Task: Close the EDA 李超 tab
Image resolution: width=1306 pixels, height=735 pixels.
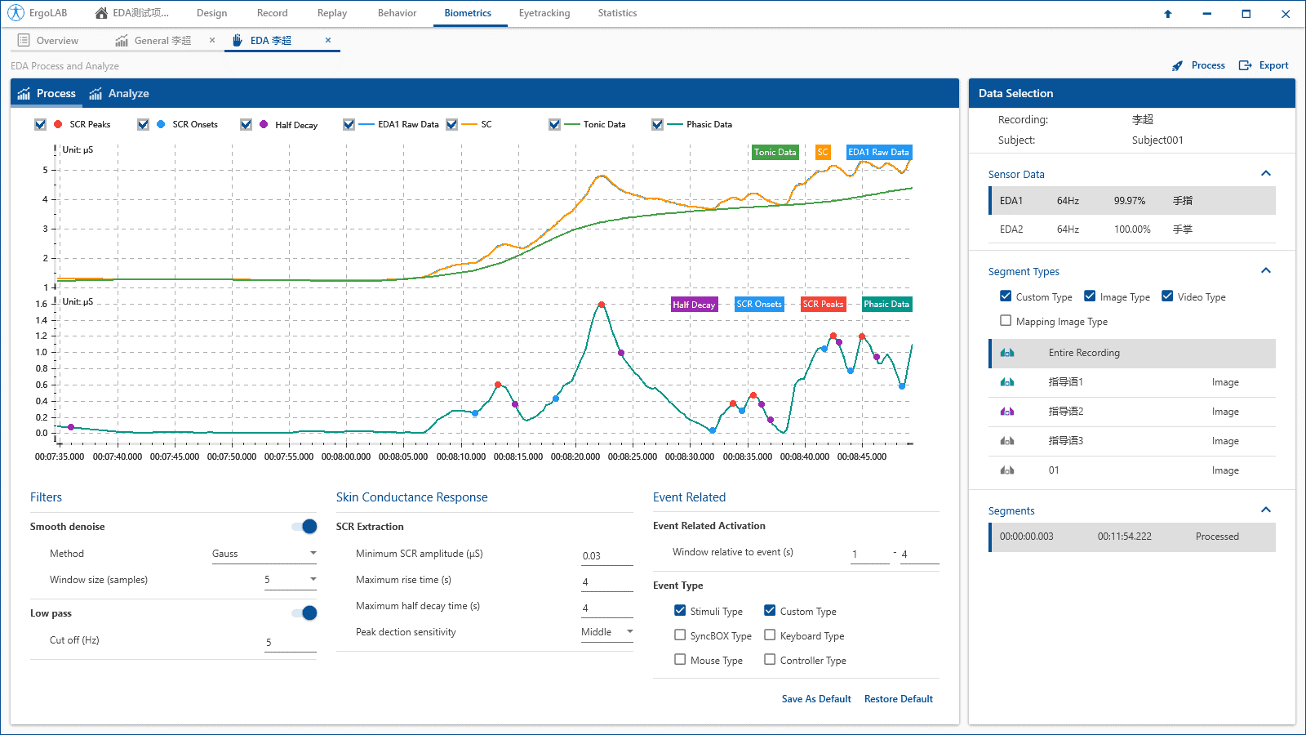Action: click(x=328, y=40)
